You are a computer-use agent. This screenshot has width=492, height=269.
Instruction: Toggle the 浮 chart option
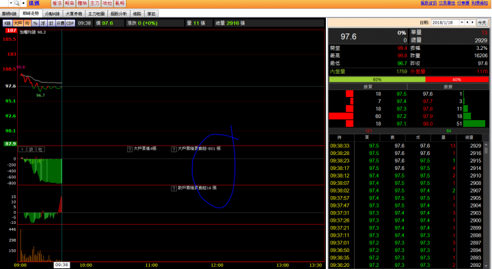[x=43, y=23]
